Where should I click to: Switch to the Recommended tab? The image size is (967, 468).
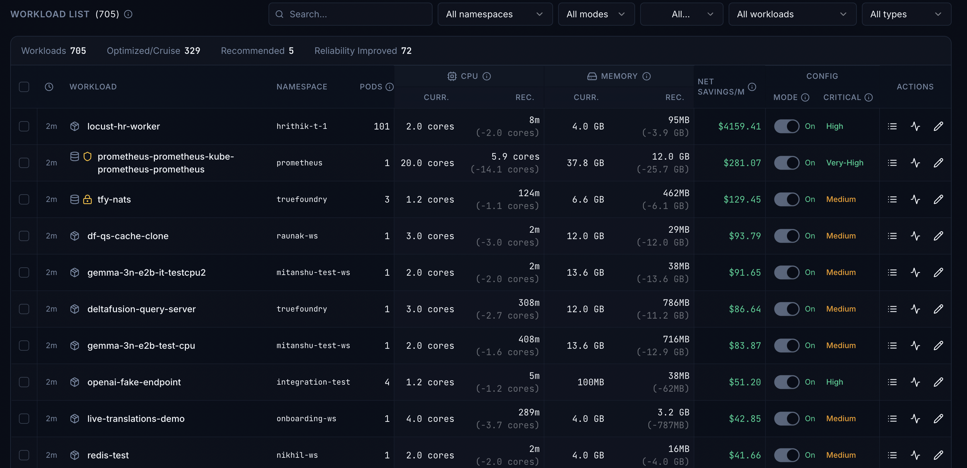coord(257,51)
